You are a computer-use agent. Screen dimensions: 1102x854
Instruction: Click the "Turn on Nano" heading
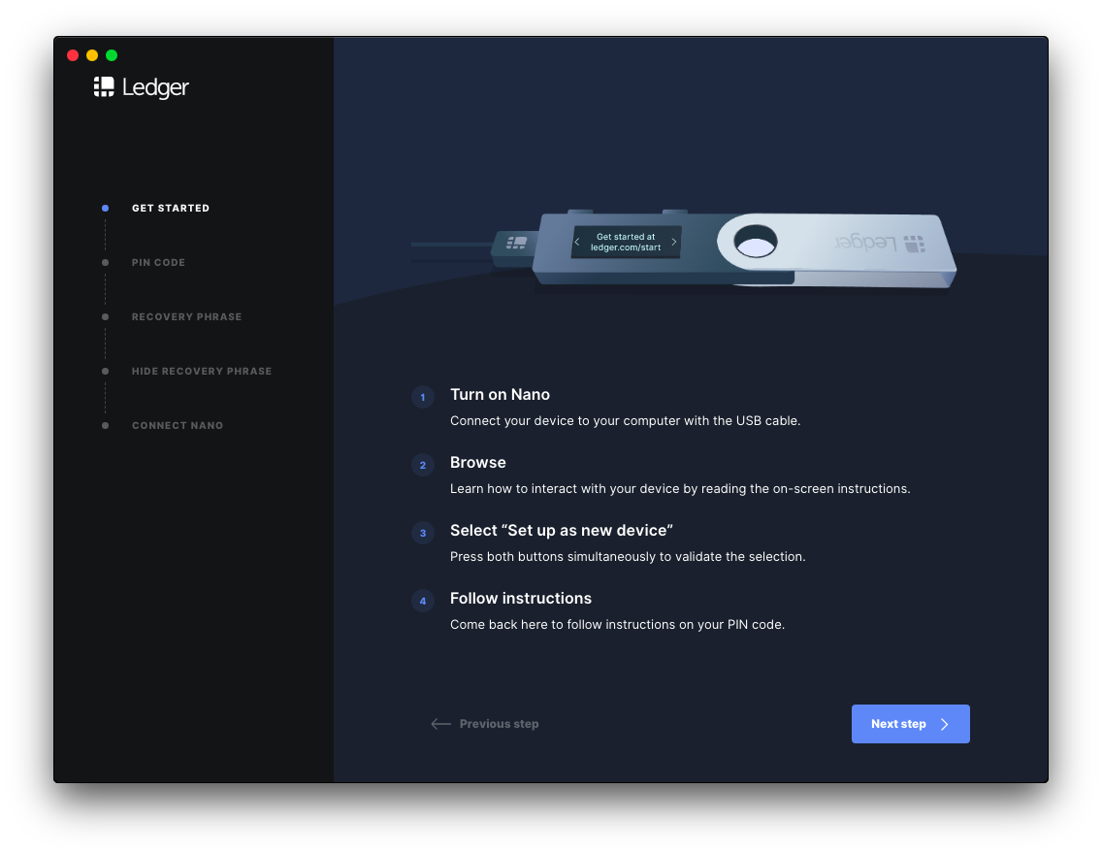pyautogui.click(x=500, y=394)
